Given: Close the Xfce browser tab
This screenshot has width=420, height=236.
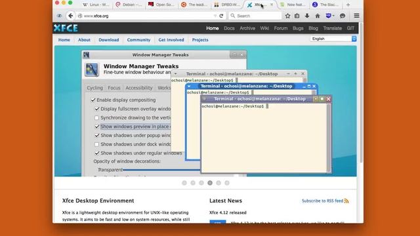Looking at the screenshot, I should (271, 5).
